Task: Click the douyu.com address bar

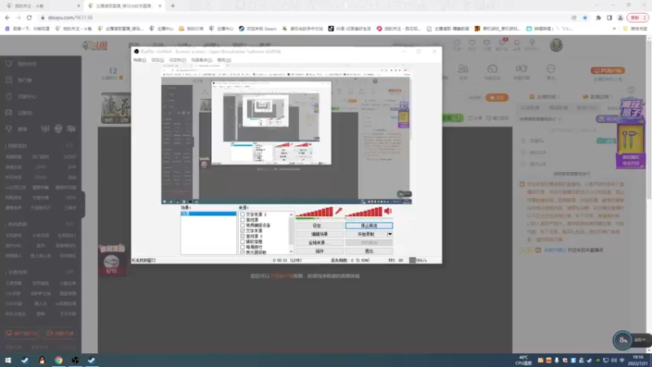Action: tap(303, 17)
